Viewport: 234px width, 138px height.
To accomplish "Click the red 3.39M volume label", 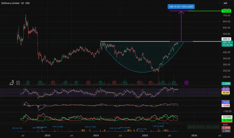I will [226, 128].
